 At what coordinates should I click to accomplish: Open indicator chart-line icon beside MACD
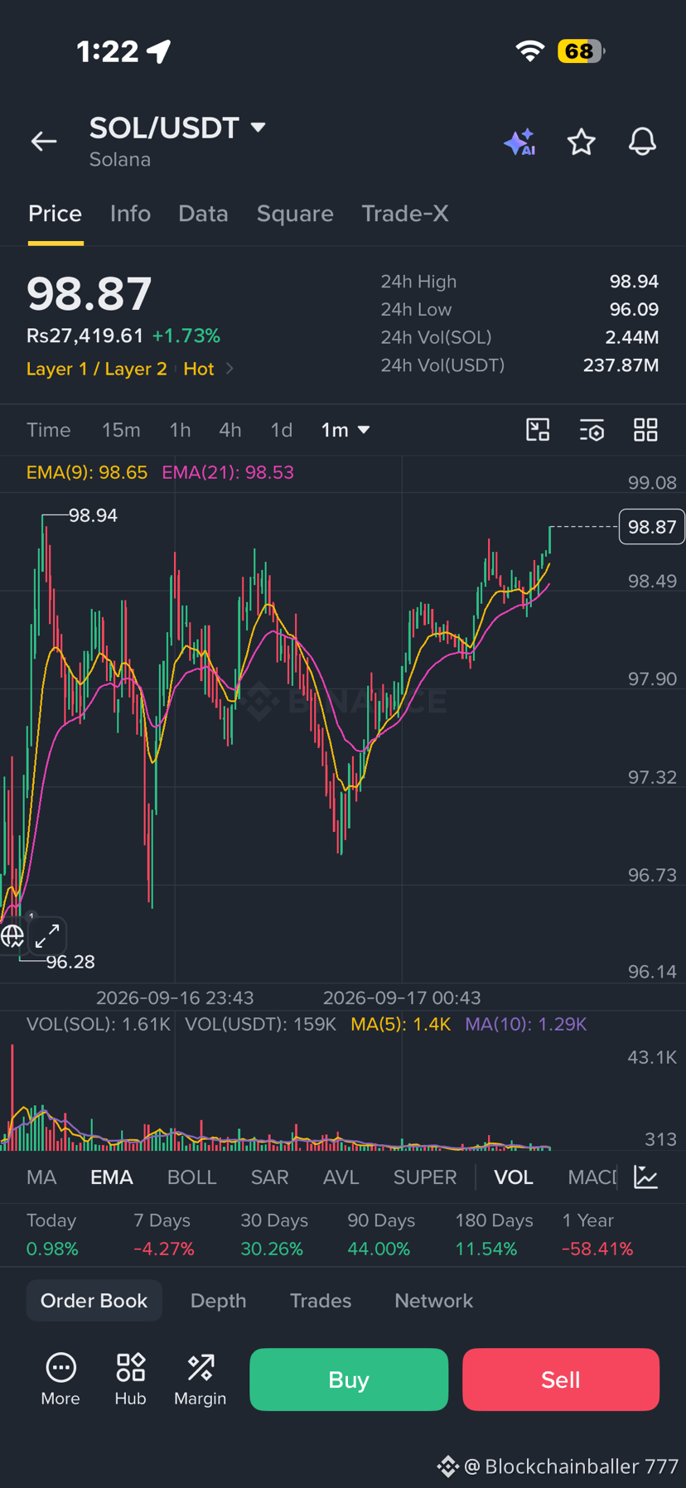(x=646, y=1176)
